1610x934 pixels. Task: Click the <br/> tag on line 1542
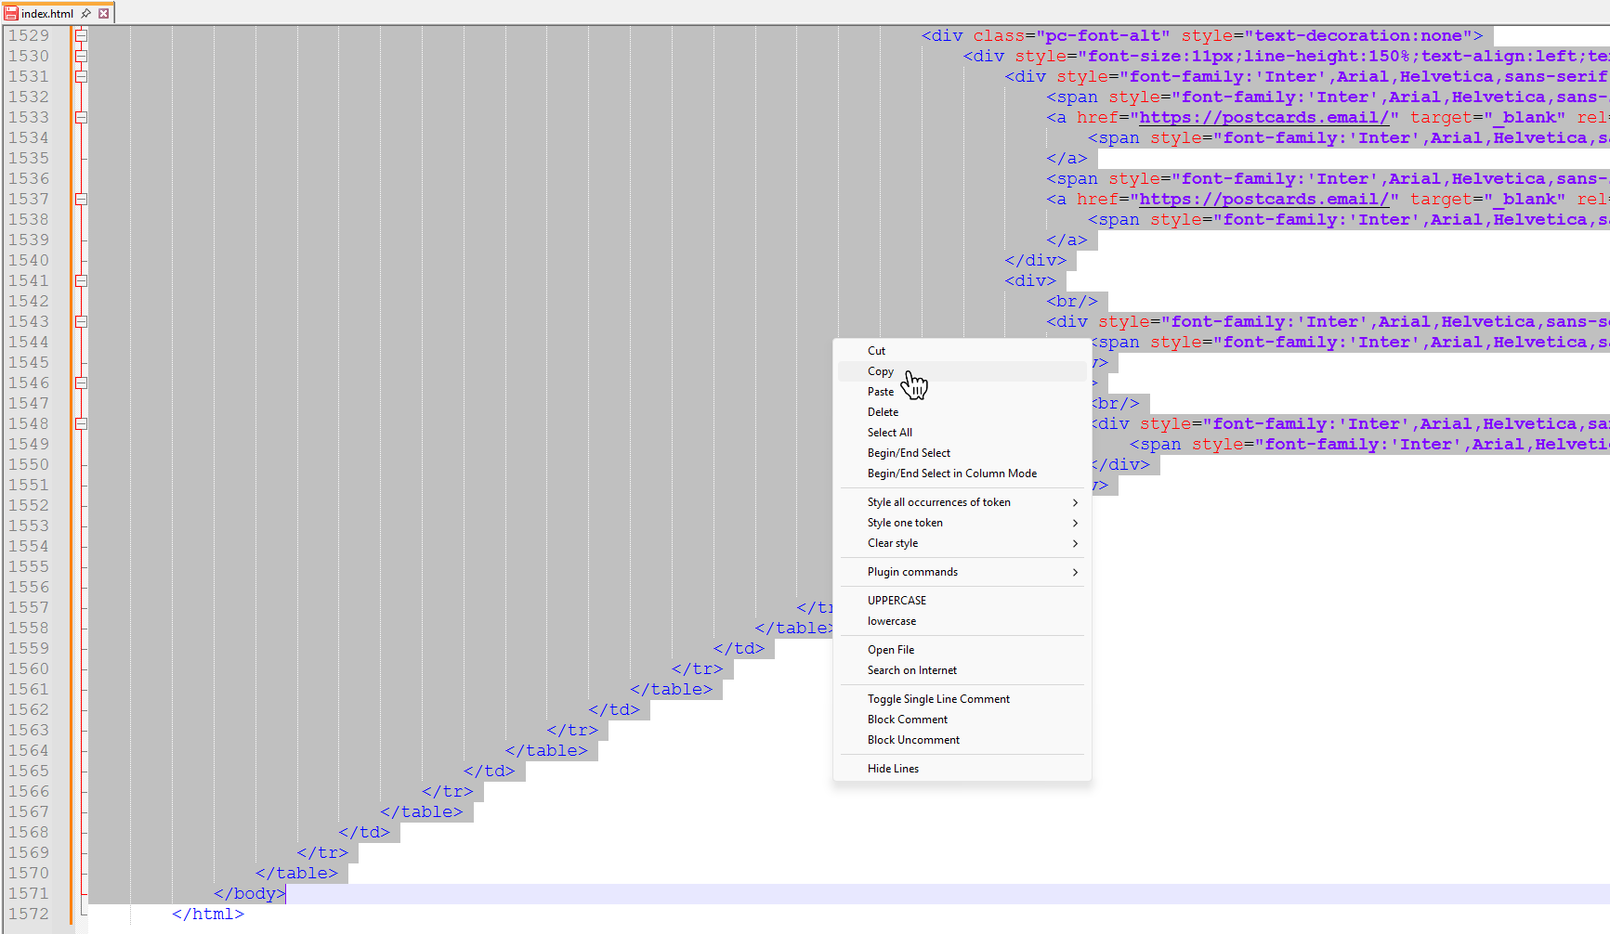point(1072,301)
